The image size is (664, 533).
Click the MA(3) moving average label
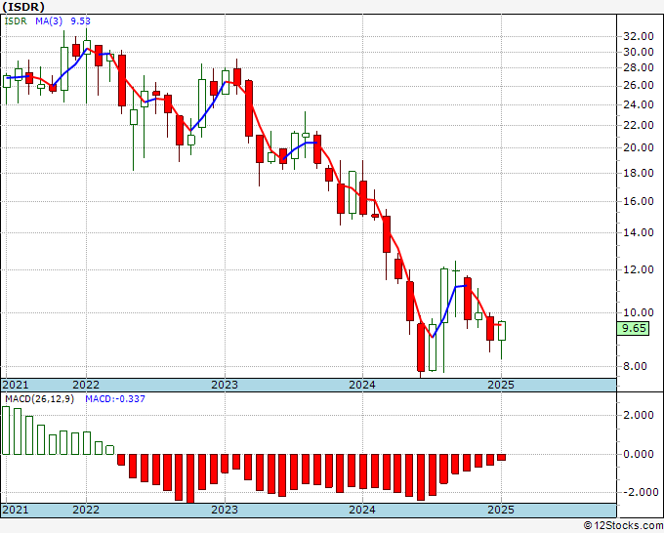click(x=50, y=21)
